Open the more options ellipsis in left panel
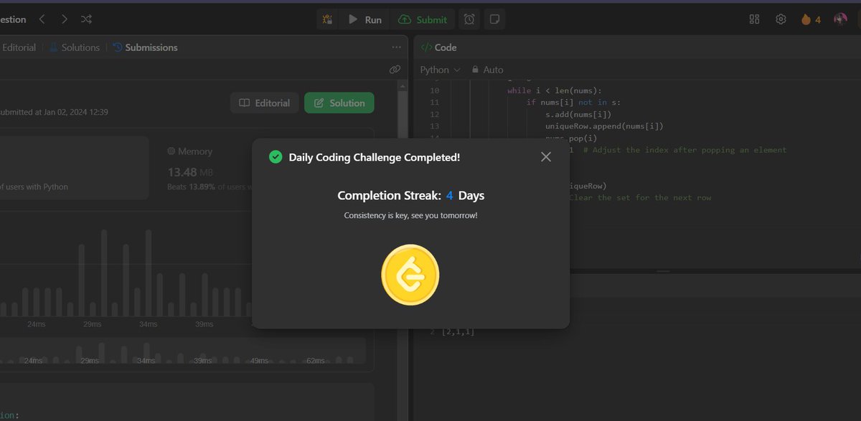This screenshot has width=861, height=421. 397,47
